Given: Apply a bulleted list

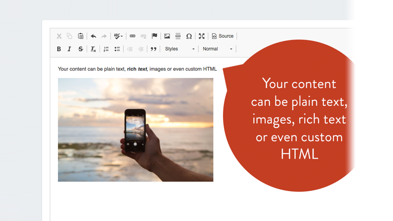Looking at the screenshot, I should 117,49.
